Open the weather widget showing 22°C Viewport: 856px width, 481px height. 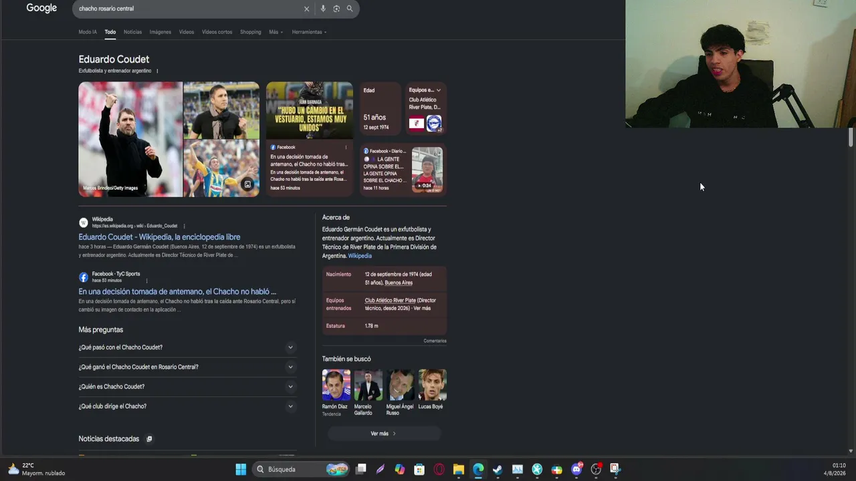tap(37, 469)
